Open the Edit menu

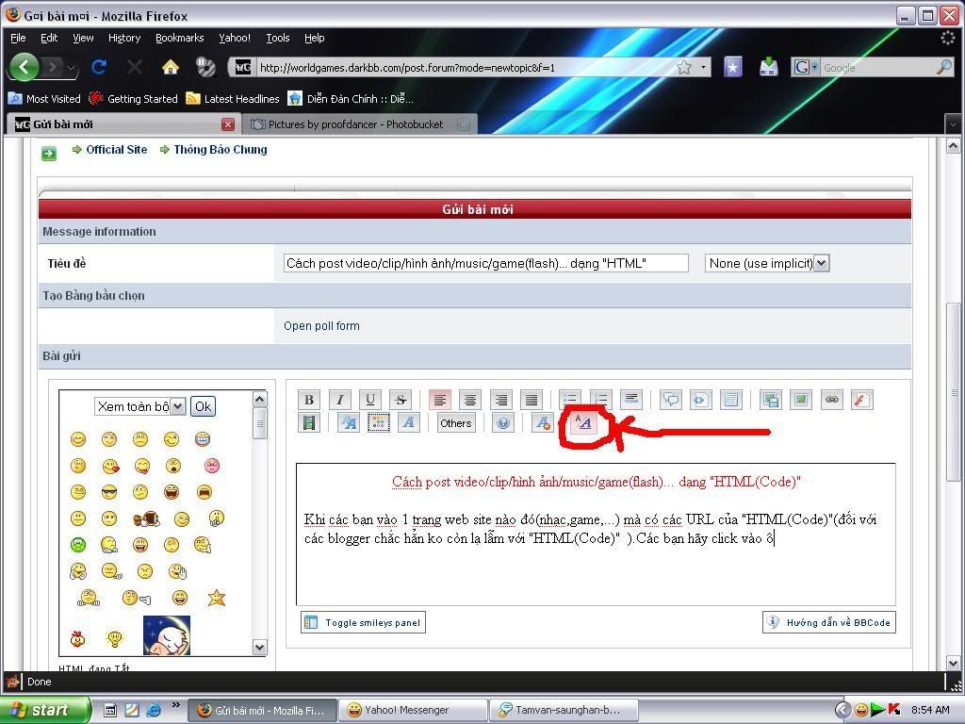point(49,38)
